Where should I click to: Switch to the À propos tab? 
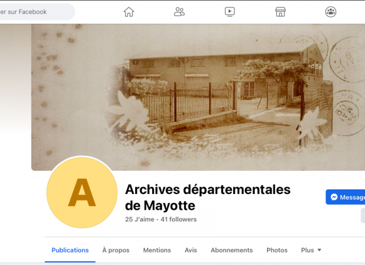click(115, 250)
